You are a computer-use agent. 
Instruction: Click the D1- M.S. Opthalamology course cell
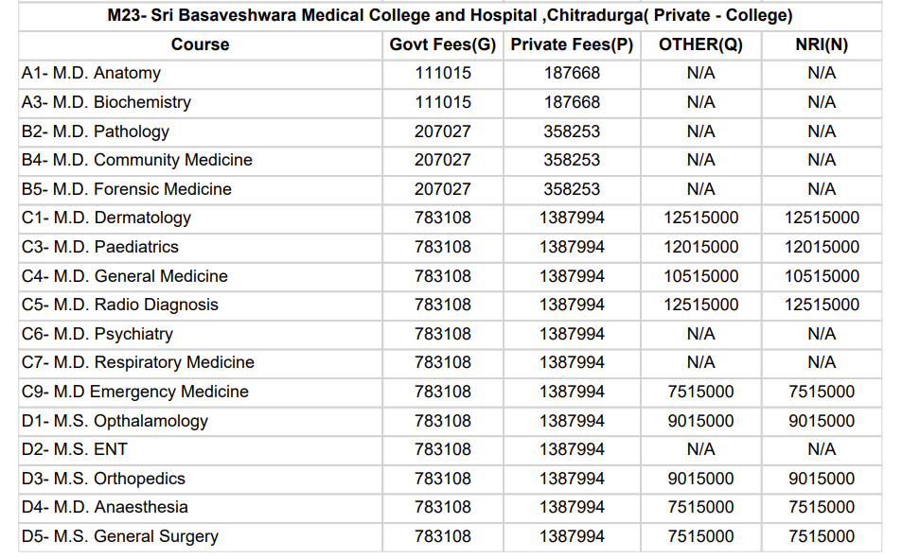coord(115,421)
